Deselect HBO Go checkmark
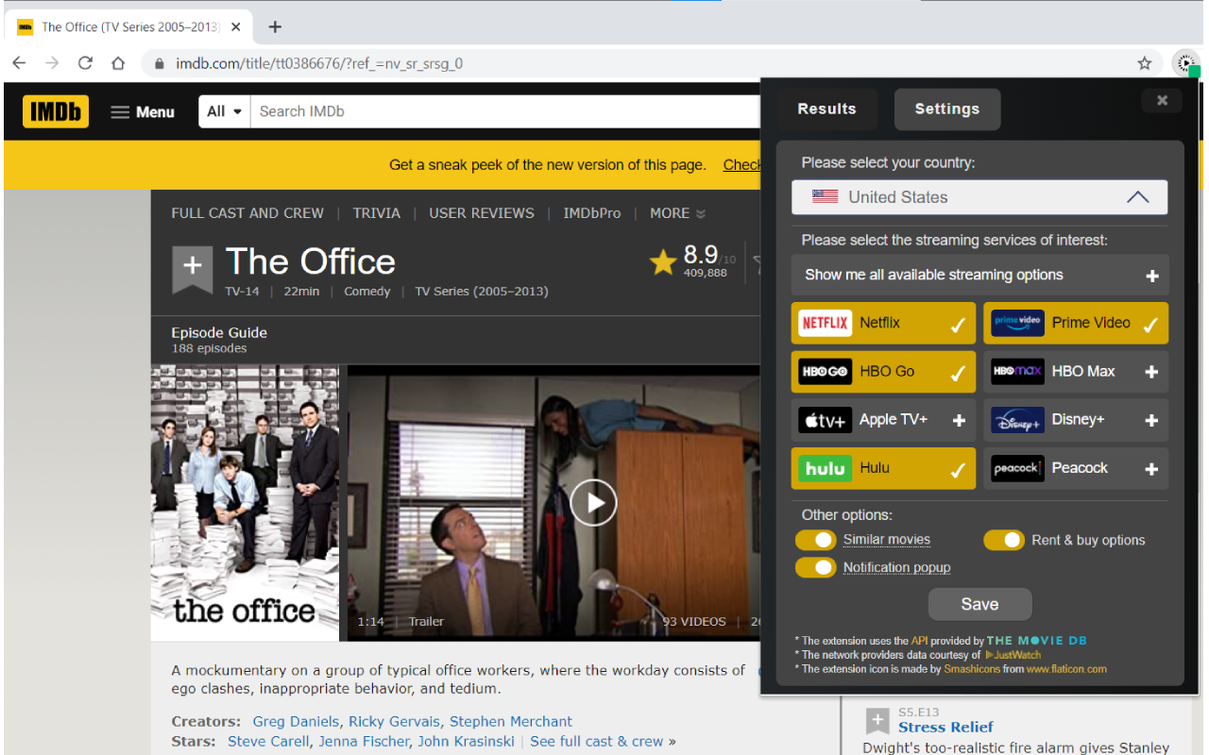The image size is (1209, 755). coord(958,373)
